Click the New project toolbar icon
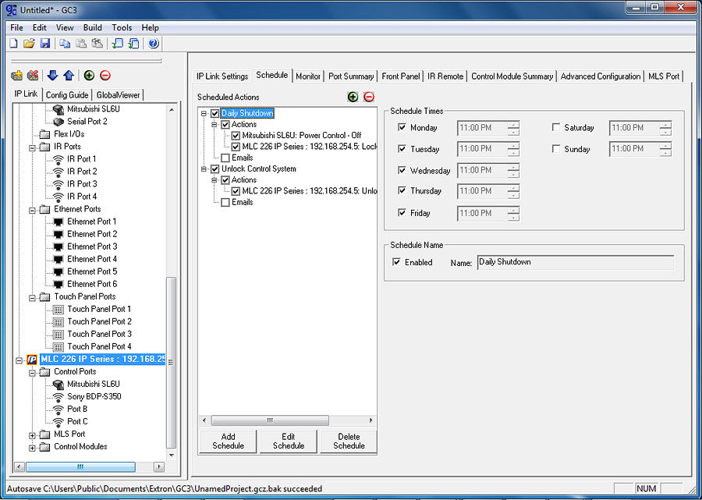Viewport: 702px width, 500px height. (x=14, y=44)
